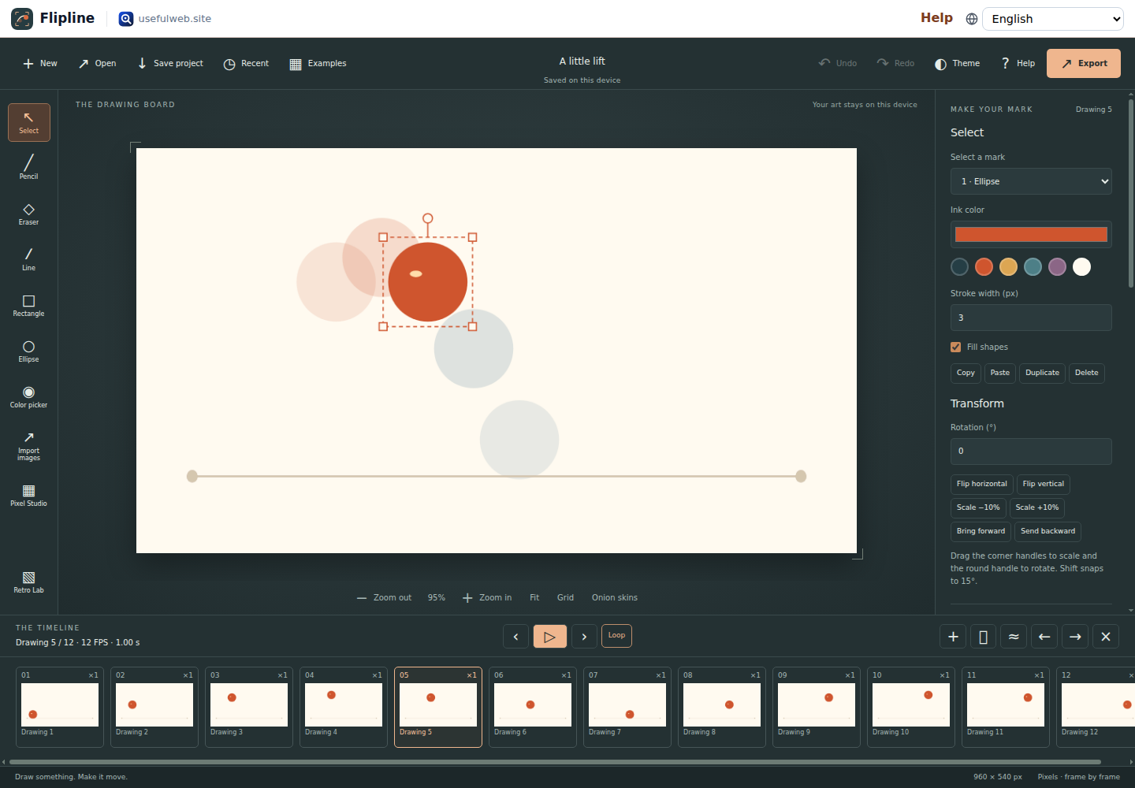Click Bring forward
The width and height of the screenshot is (1135, 788).
pos(981,531)
